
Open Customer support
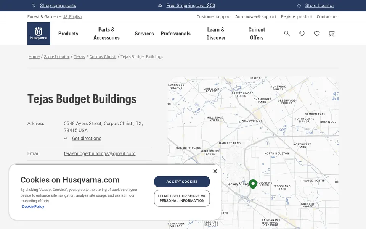(x=213, y=16)
